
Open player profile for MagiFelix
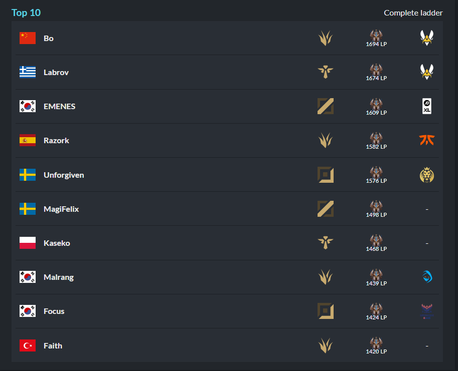(x=61, y=209)
